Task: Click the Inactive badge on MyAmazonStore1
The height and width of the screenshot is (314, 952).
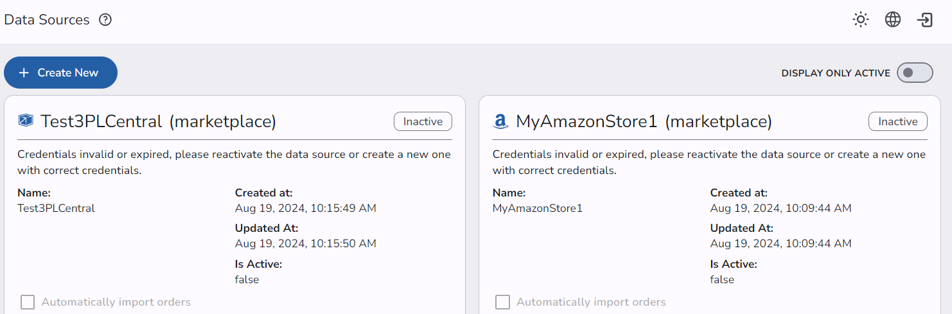Action: (897, 121)
